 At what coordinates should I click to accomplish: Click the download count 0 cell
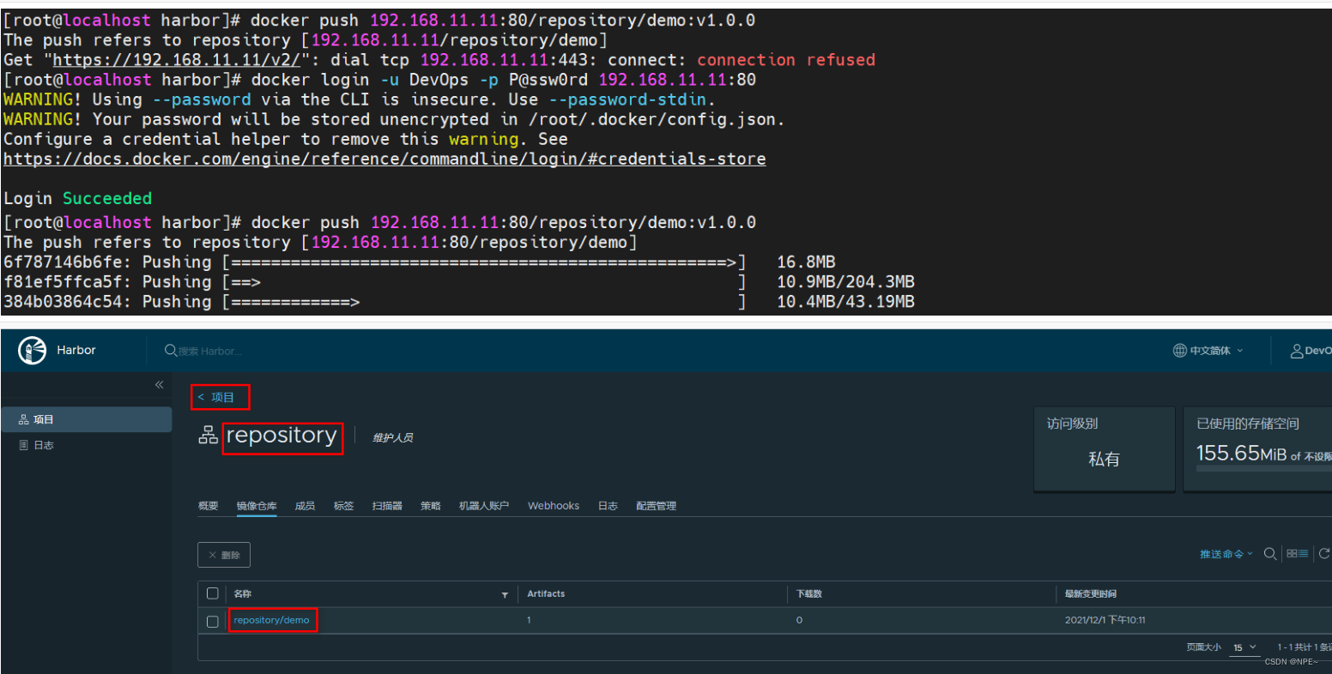(x=799, y=620)
